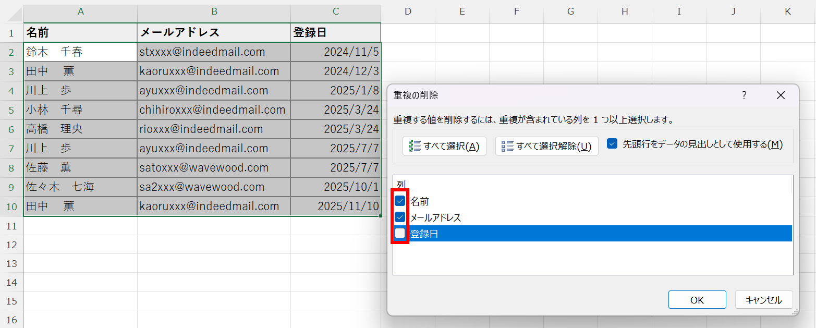This screenshot has height=328, width=816.
Task: Click the 2025/7/7 cell in row 8
Action: pyautogui.click(x=336, y=168)
